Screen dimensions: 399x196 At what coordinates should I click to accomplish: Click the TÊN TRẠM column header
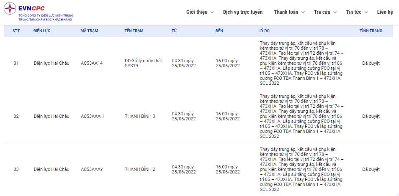[134, 31]
